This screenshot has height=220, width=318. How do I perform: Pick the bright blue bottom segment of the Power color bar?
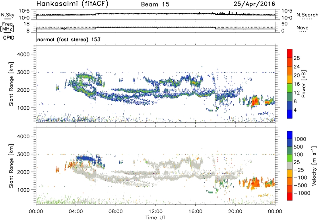click(290, 114)
